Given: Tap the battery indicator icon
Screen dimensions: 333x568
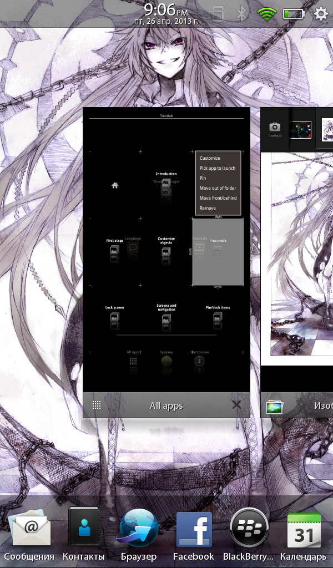Looking at the screenshot, I should coord(294,14).
